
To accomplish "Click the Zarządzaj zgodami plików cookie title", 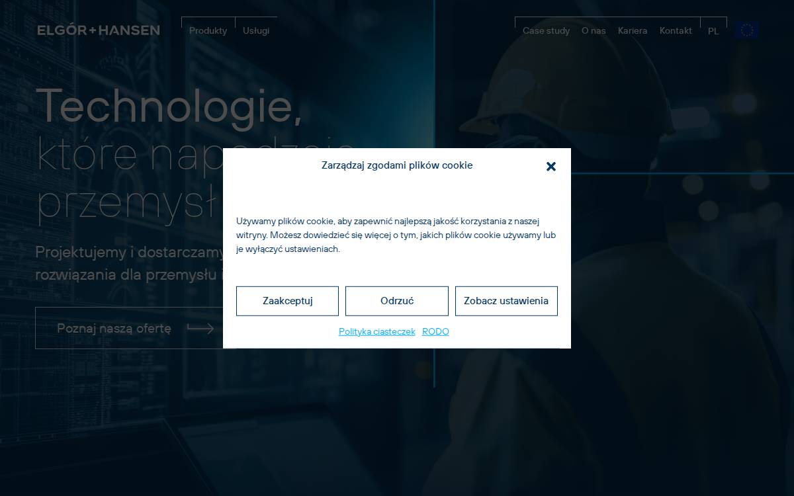I will 397,165.
